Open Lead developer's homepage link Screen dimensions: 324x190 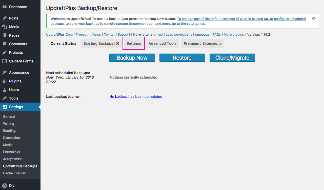pyautogui.click(x=188, y=35)
